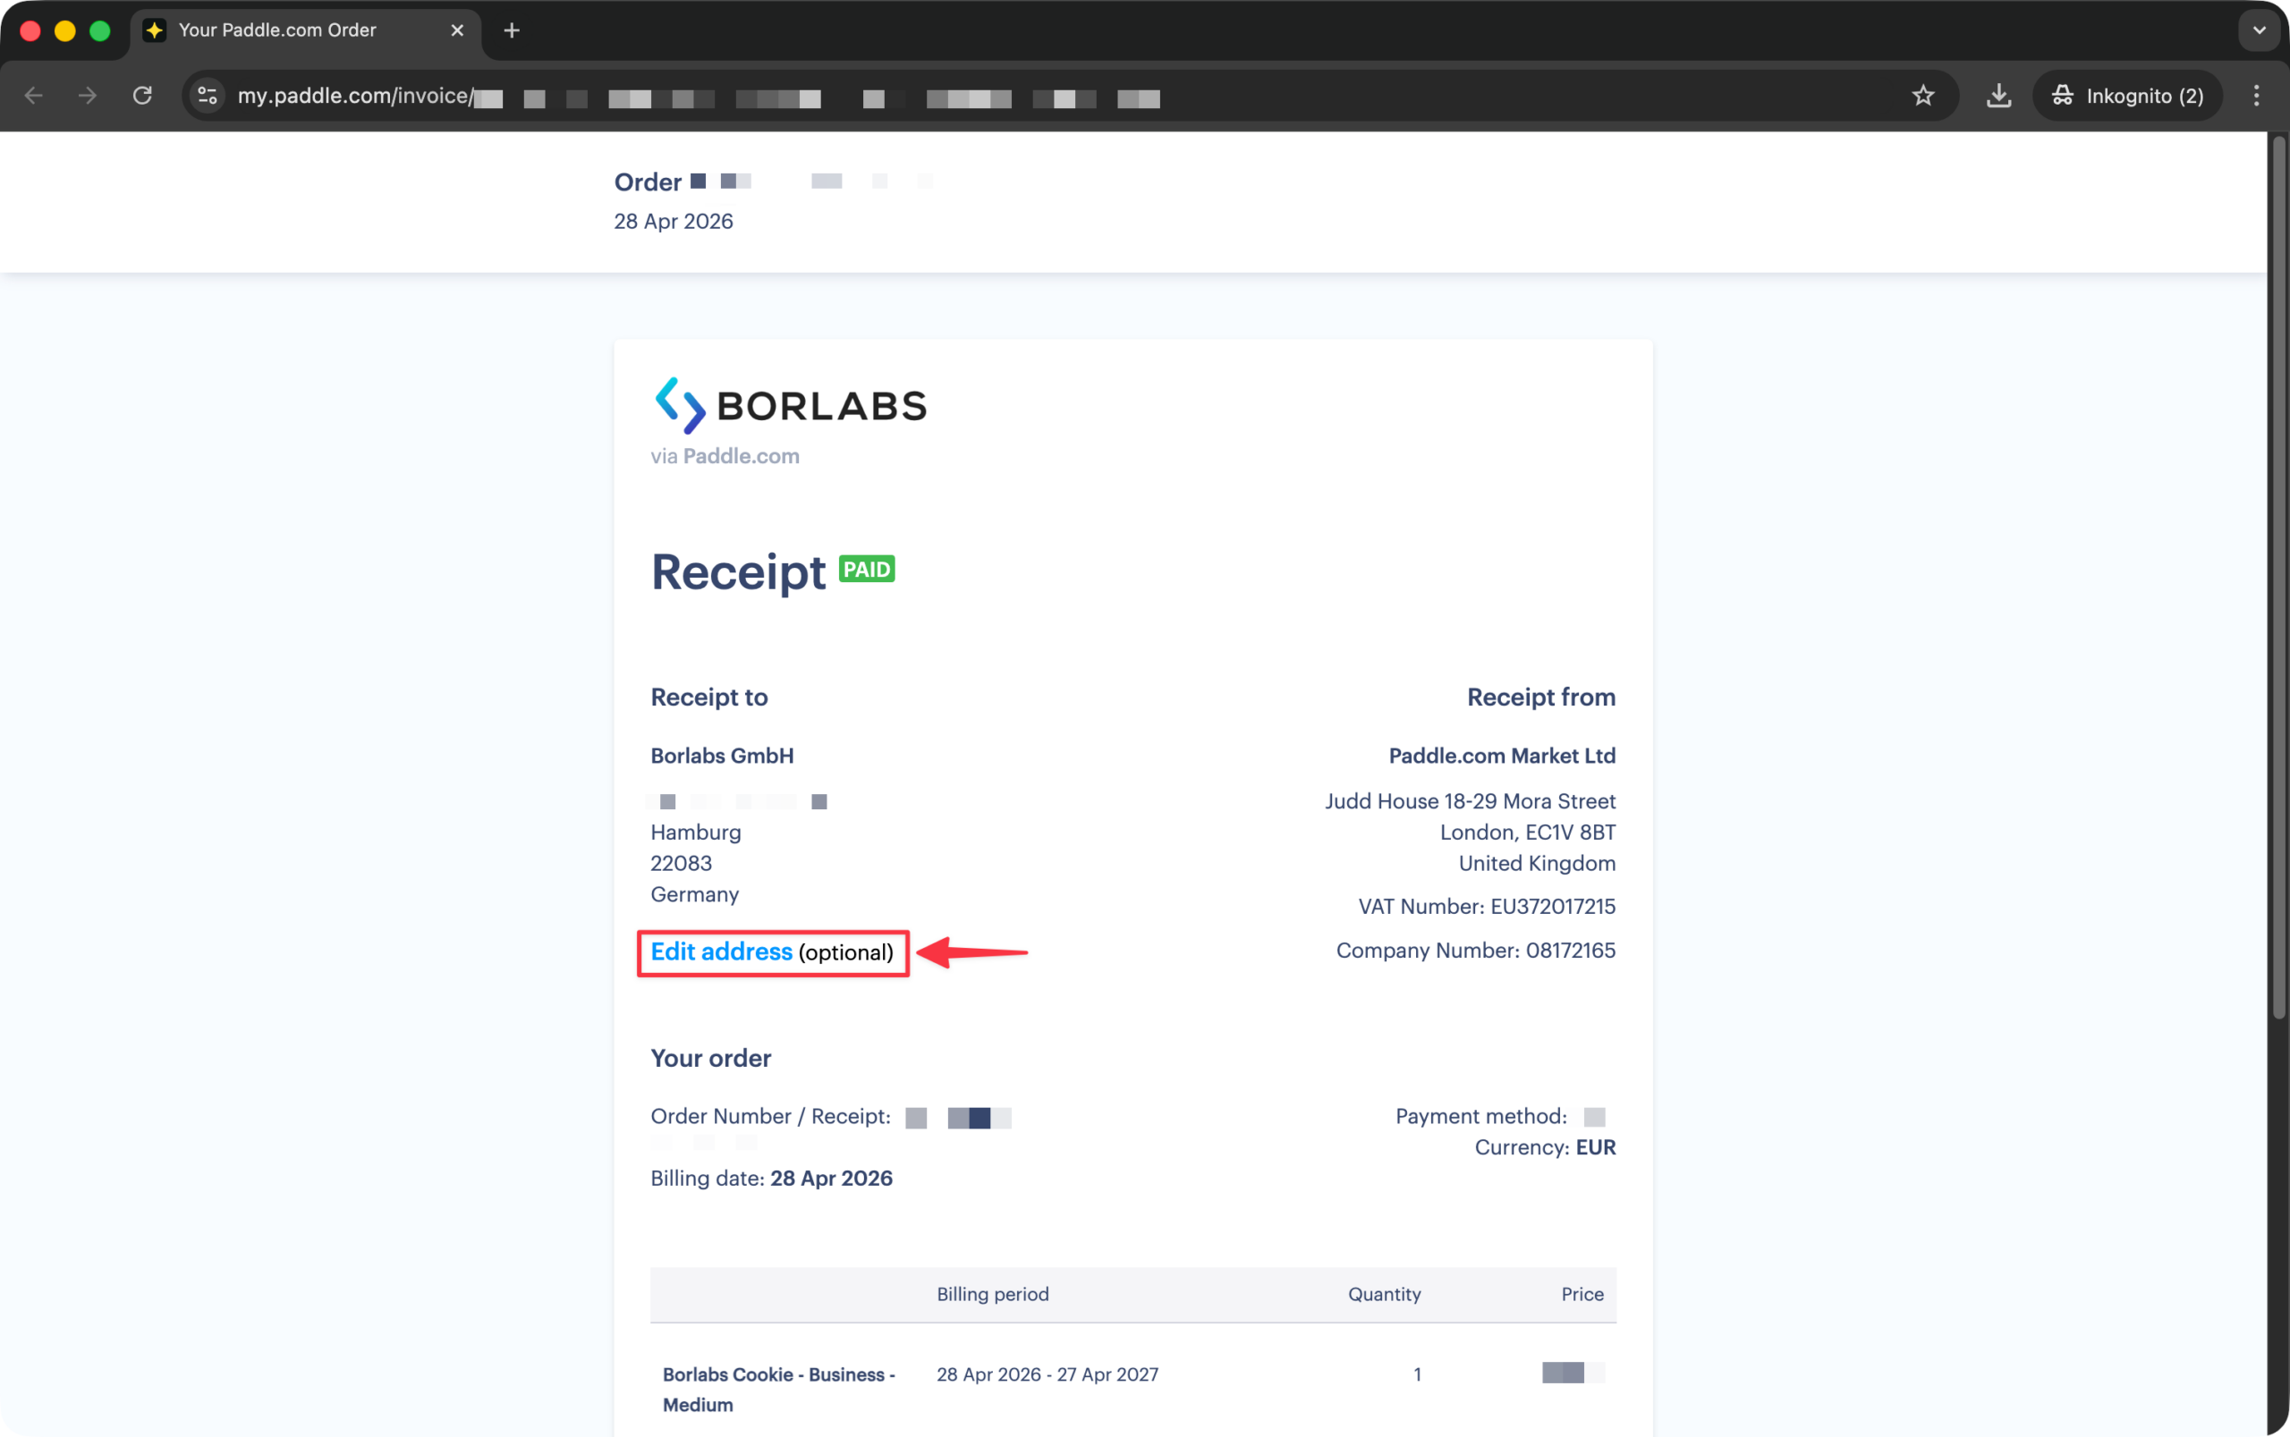
Task: Click the Borlabs logo
Action: [790, 406]
